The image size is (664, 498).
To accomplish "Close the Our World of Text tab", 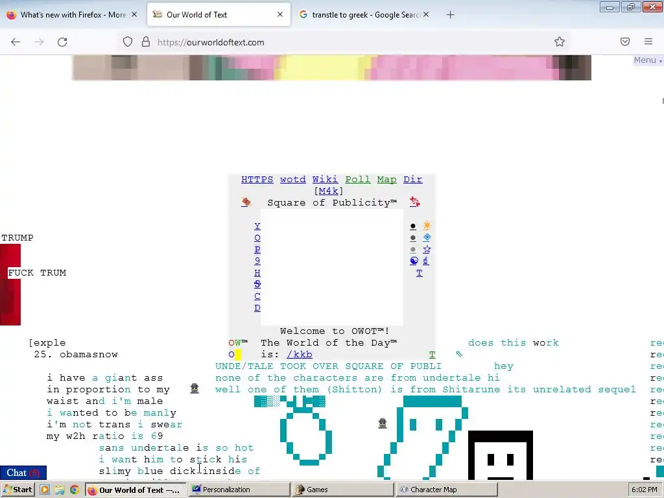I will pyautogui.click(x=280, y=14).
